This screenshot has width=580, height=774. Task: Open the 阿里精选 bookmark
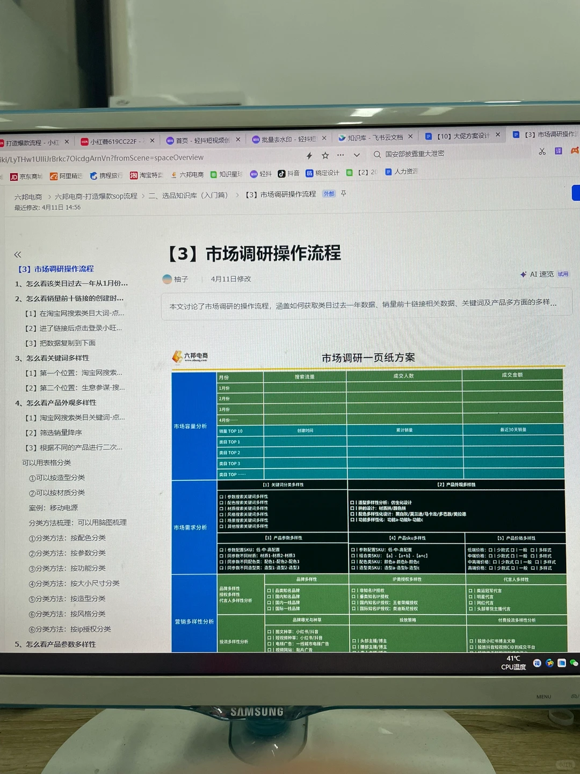[66, 176]
